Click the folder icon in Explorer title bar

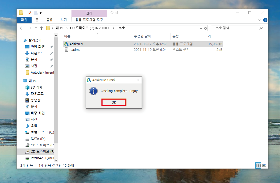[x=21, y=13]
